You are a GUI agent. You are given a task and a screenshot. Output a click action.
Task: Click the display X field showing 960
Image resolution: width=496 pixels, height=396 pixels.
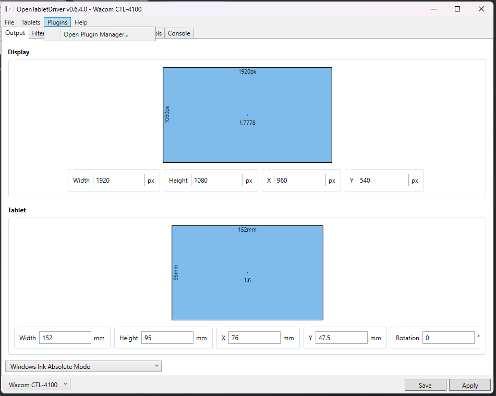click(300, 179)
